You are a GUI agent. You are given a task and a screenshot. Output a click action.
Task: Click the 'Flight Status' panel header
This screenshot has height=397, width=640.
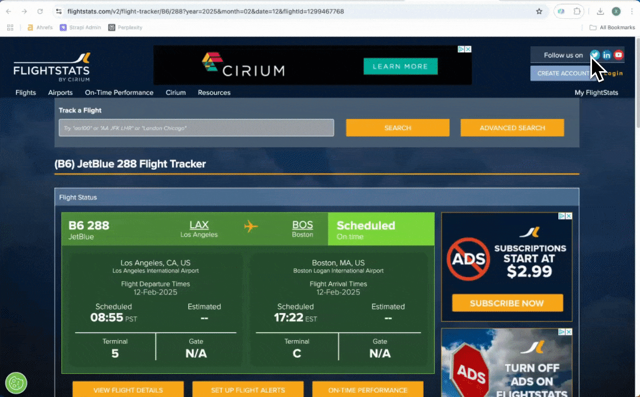click(x=317, y=197)
